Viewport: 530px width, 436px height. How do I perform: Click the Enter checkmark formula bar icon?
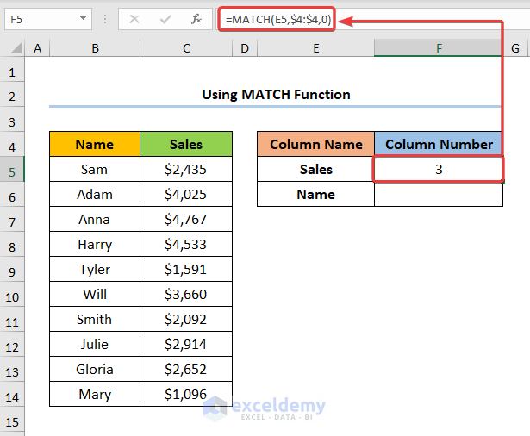[165, 18]
